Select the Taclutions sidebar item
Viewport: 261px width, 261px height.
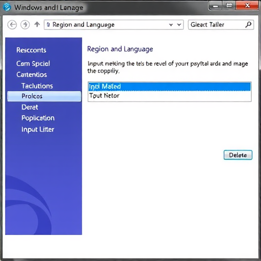[x=37, y=86]
